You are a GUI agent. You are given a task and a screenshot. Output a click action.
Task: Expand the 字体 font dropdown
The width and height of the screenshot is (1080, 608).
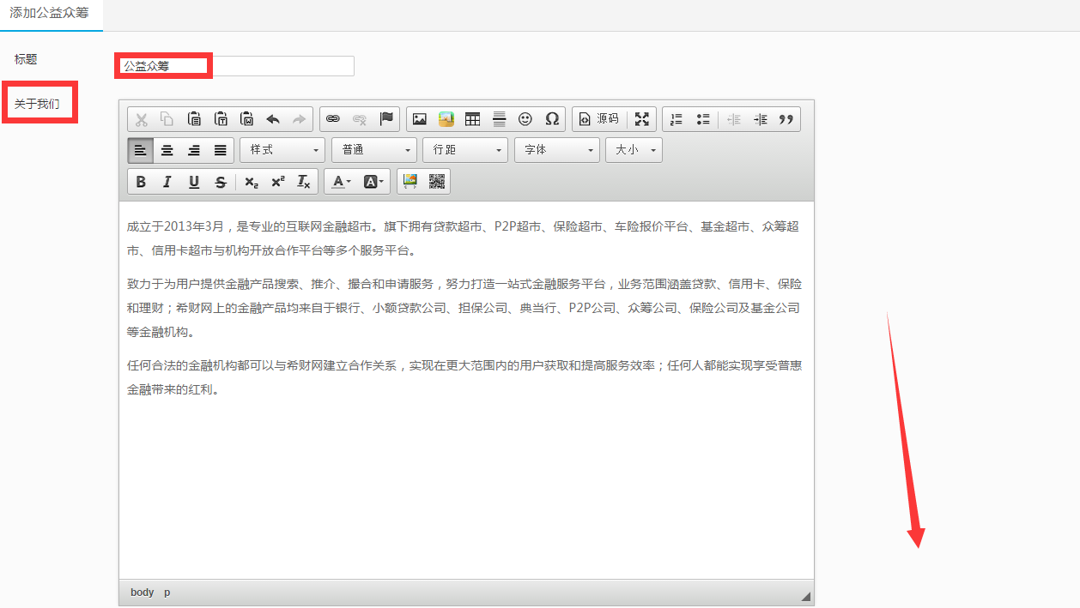tap(556, 150)
